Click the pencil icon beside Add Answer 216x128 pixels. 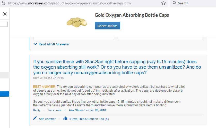35,118
